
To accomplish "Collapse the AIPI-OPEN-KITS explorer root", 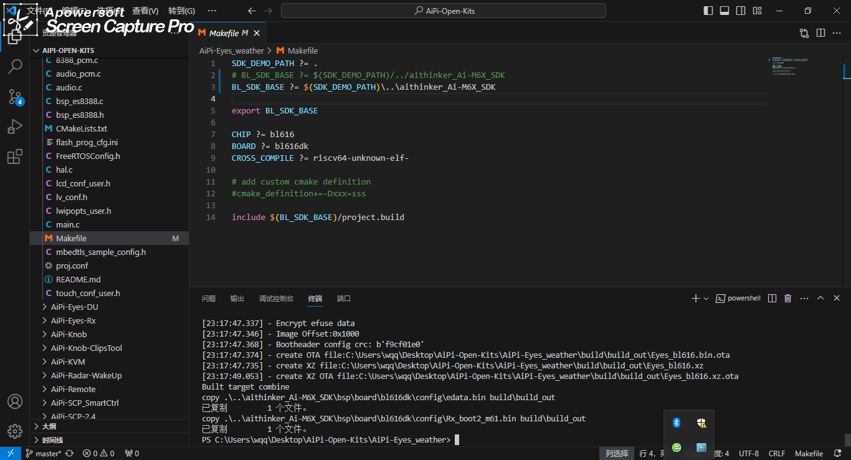I will (109, 50).
